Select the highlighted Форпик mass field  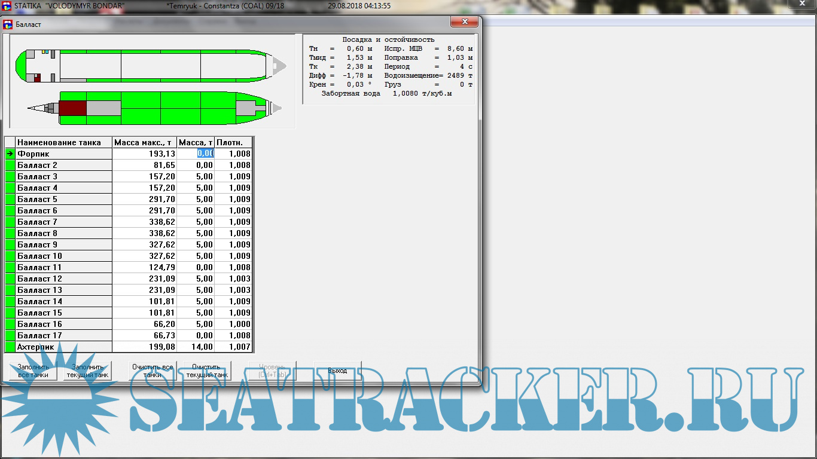tap(205, 154)
